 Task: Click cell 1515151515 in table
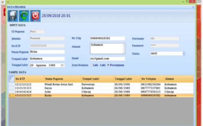(29, 95)
